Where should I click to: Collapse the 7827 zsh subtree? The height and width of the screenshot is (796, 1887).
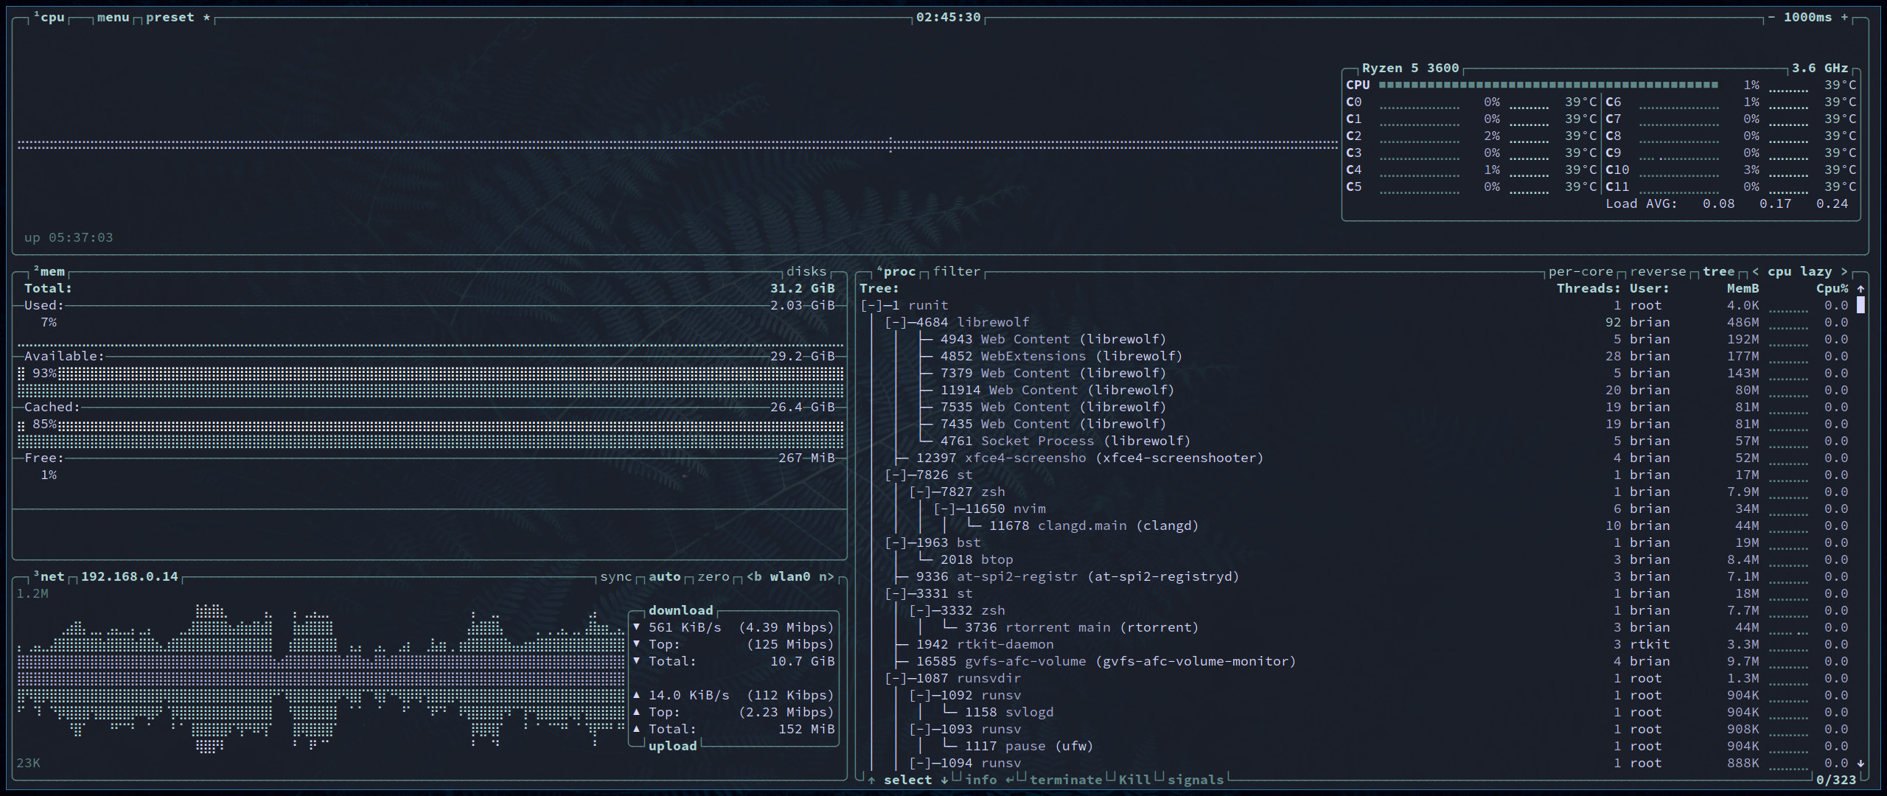pos(920,492)
